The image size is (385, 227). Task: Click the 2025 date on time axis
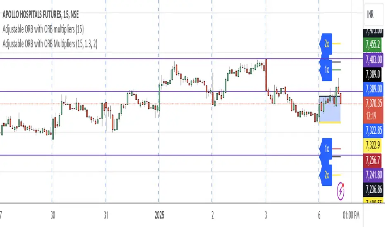coord(159,215)
